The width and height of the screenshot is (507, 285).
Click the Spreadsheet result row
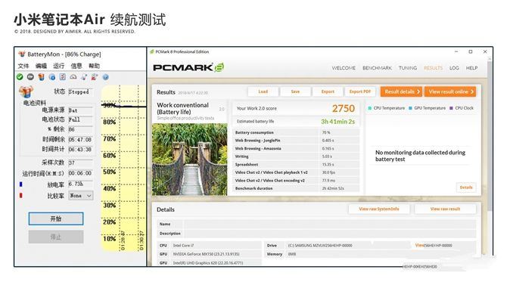(296, 165)
